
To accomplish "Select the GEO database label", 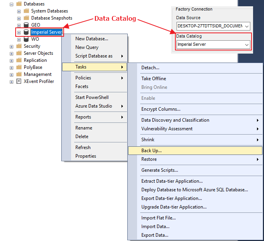I will point(36,25).
